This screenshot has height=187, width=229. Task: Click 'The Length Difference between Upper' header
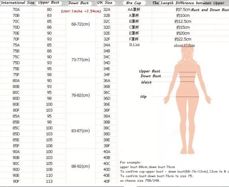pyautogui.click(x=188, y=3)
